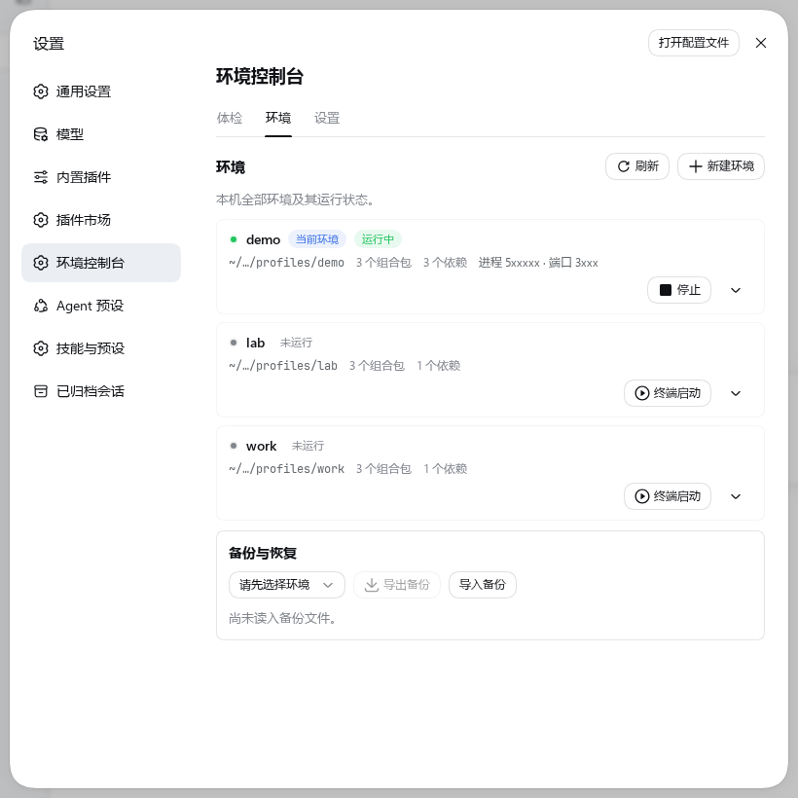Image resolution: width=798 pixels, height=798 pixels.
Task: Go to 技能与预设 section
Action: (101, 348)
